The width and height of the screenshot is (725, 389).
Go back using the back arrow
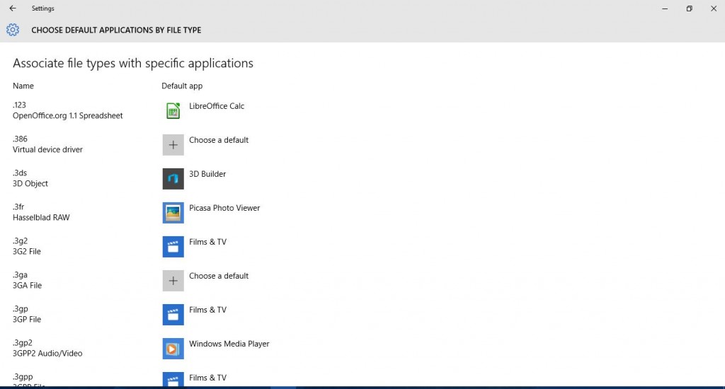tap(13, 8)
